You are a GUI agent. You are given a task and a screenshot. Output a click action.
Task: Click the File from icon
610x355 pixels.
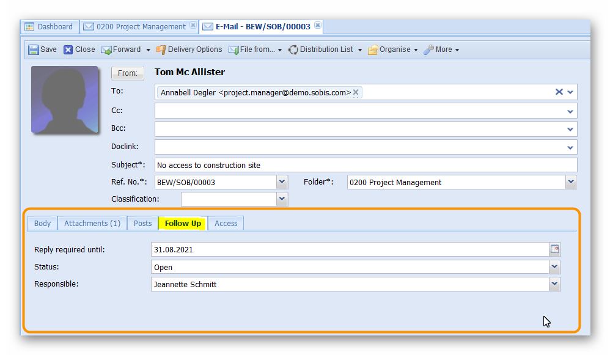pyautogui.click(x=233, y=49)
